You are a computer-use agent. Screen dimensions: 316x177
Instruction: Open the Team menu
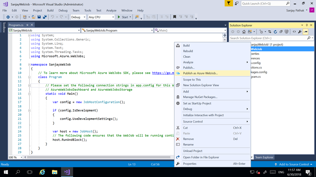click(x=76, y=10)
